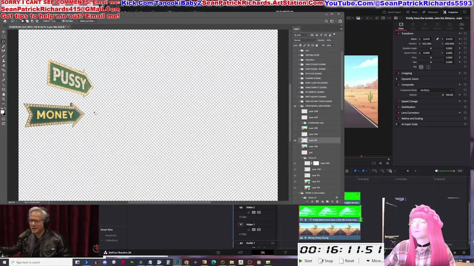Image resolution: width=474 pixels, height=266 pixels.
Task: Toggle the AI Super Scale switch
Action: click(x=398, y=124)
